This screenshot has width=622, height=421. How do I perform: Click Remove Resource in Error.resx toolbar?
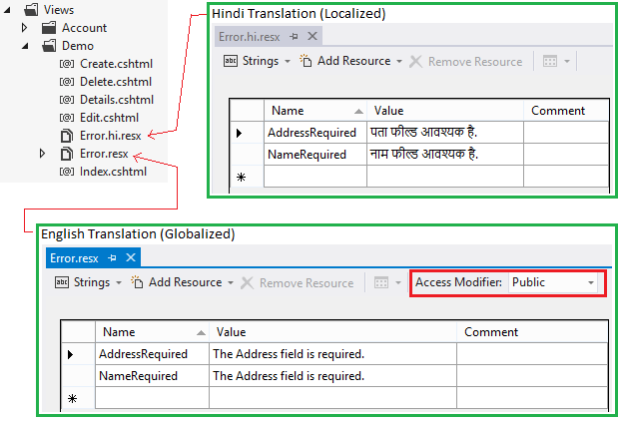298,283
